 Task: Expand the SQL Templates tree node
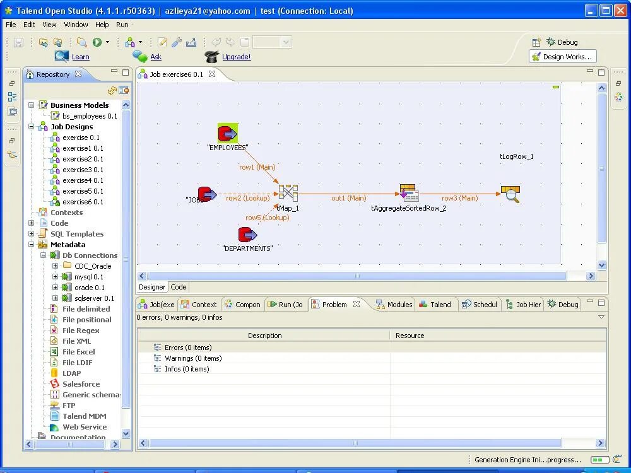31,234
